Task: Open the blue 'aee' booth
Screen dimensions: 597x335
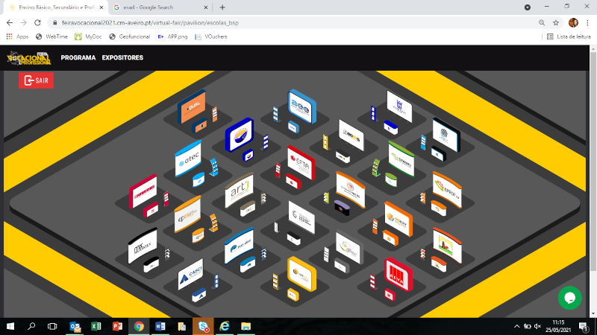Action: tap(302, 106)
